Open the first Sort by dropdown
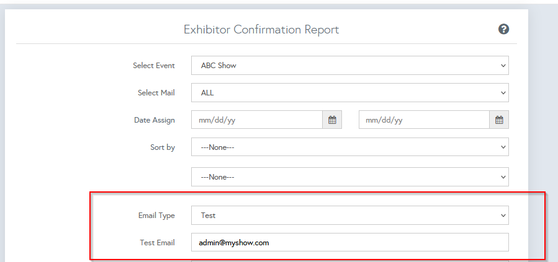This screenshot has height=262, width=558. click(349, 147)
